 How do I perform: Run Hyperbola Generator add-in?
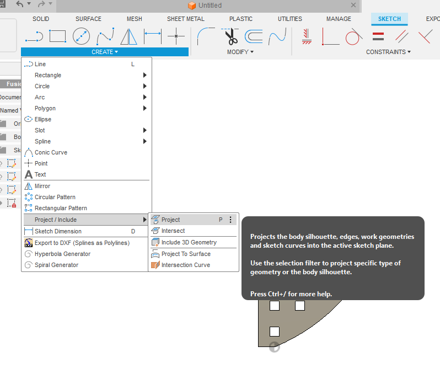pyautogui.click(x=86, y=254)
